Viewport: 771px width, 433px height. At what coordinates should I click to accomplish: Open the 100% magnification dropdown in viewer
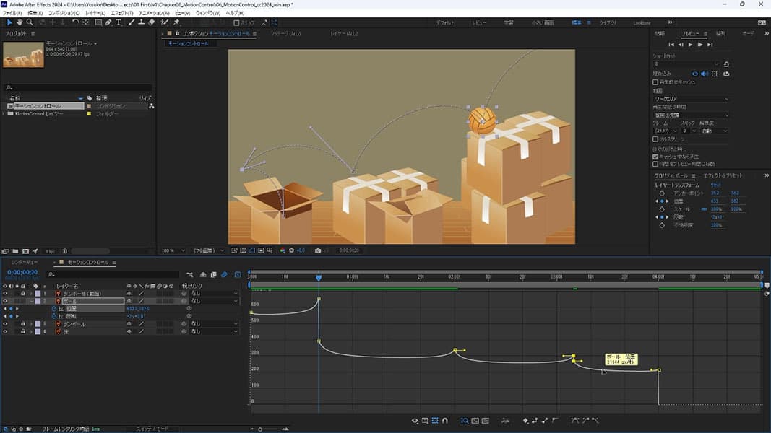[x=173, y=250]
